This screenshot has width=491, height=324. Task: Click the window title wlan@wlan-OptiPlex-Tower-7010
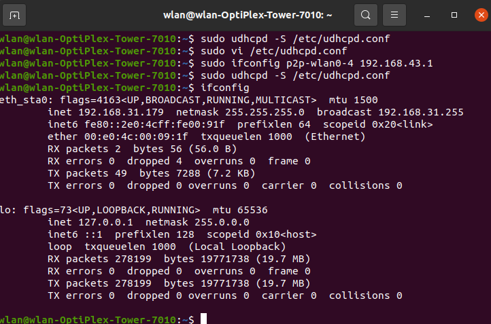(x=248, y=15)
